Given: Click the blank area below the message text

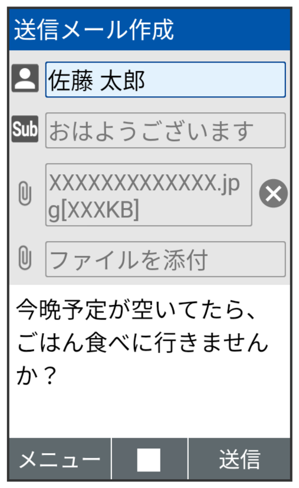Looking at the screenshot, I should tap(149, 412).
